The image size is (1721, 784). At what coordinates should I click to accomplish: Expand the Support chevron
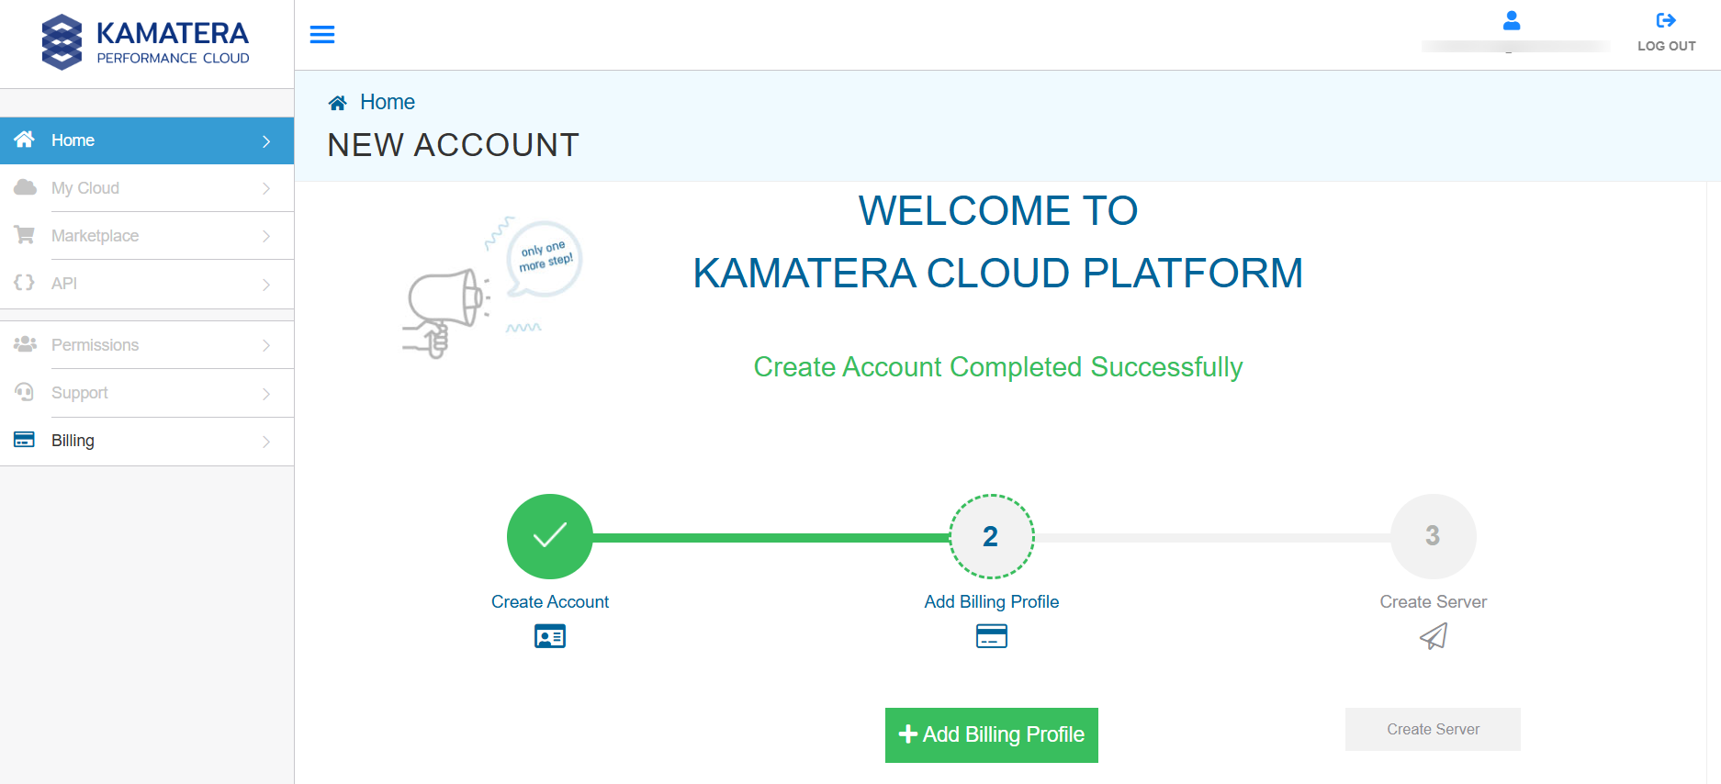[266, 394]
